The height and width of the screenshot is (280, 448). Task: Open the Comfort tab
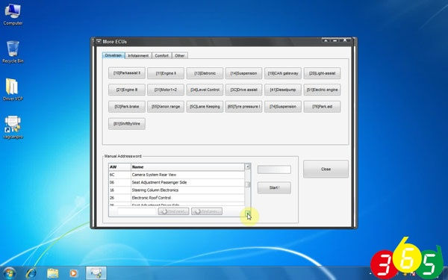(x=162, y=56)
